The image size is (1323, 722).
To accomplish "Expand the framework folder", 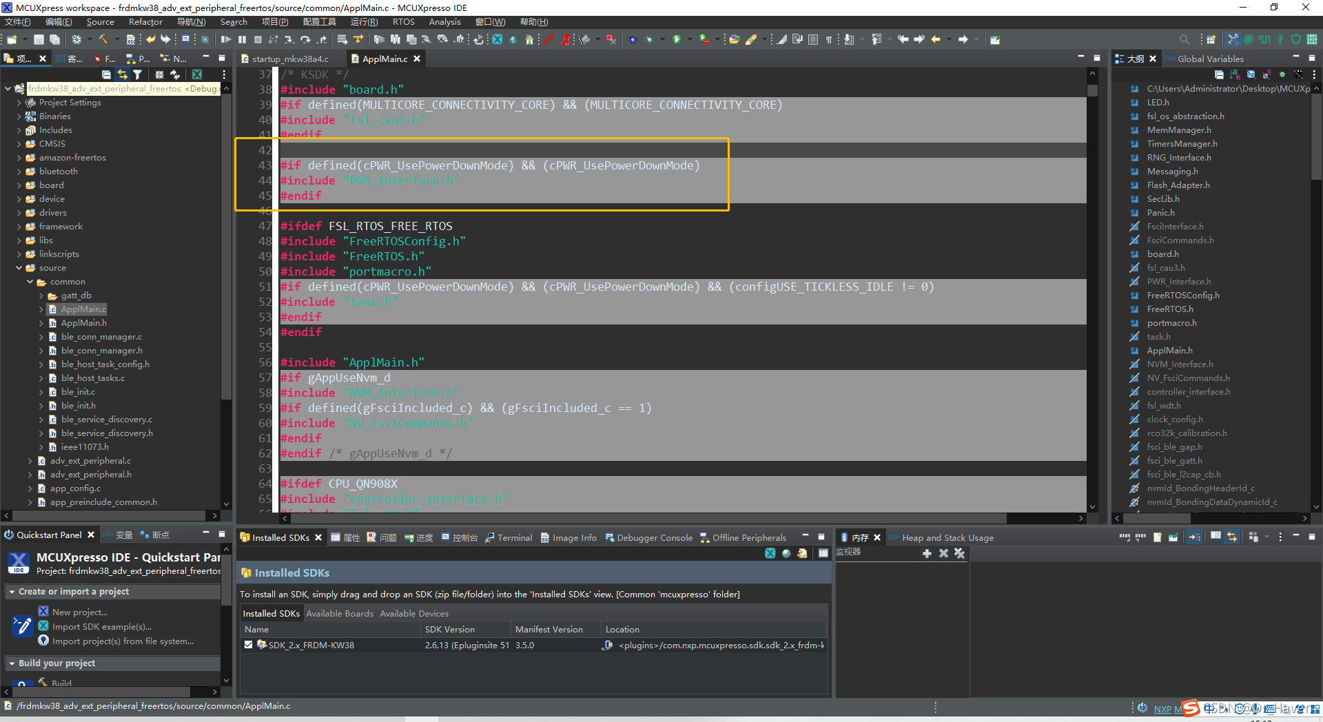I will pos(19,227).
